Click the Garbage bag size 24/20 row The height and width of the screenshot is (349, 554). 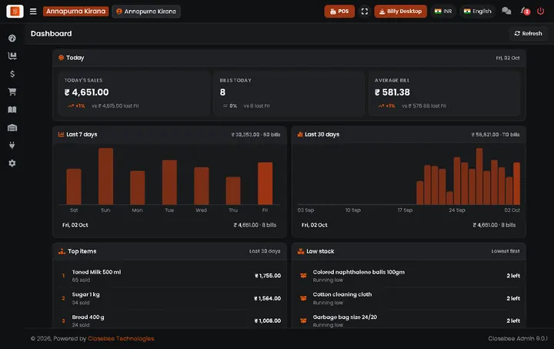409,320
